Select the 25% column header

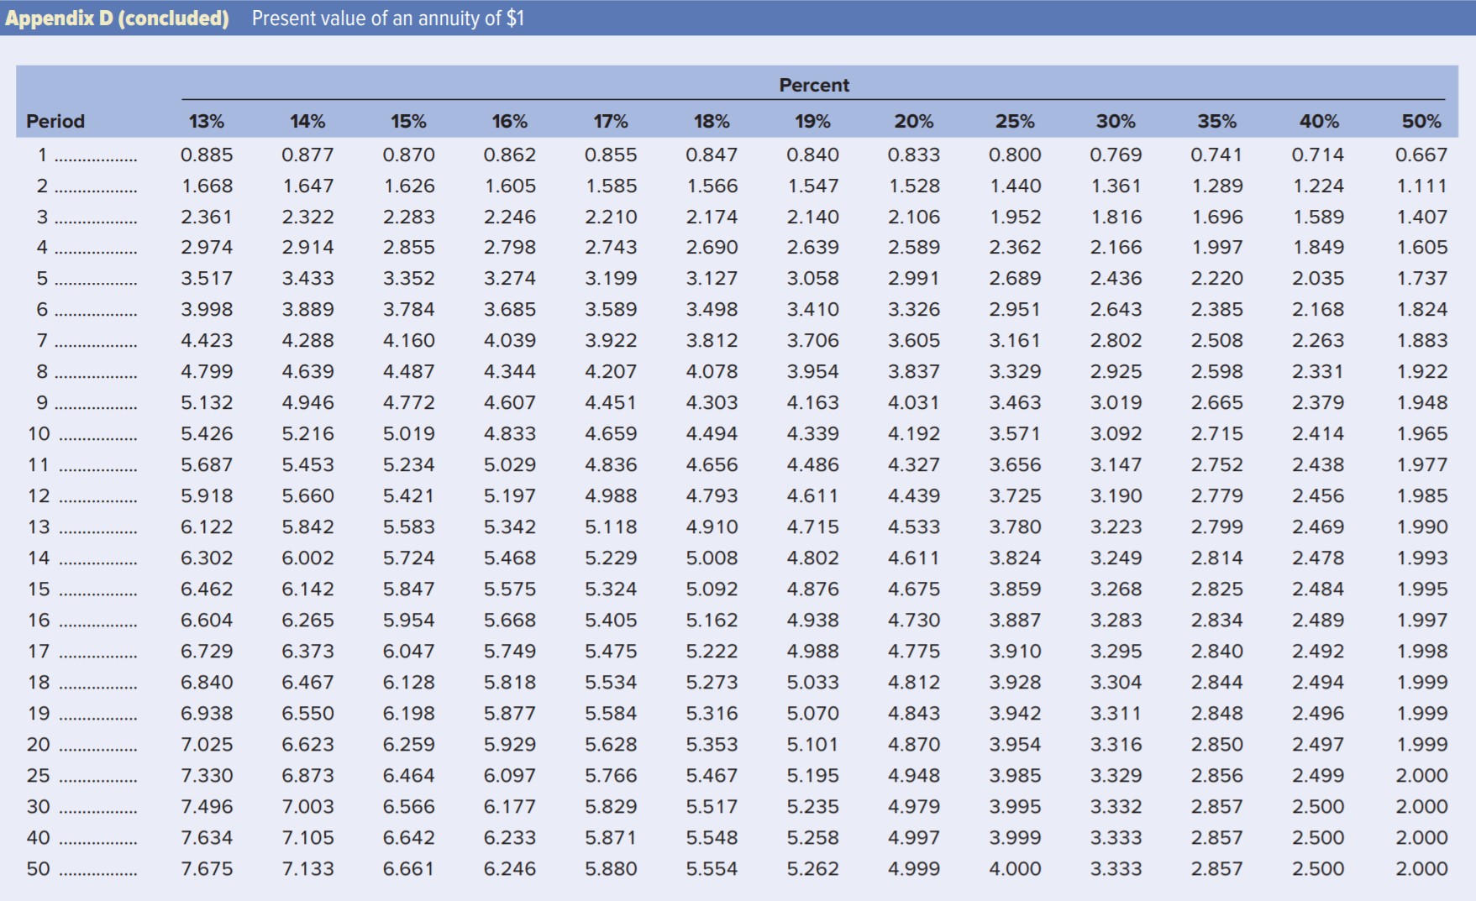tap(1015, 121)
